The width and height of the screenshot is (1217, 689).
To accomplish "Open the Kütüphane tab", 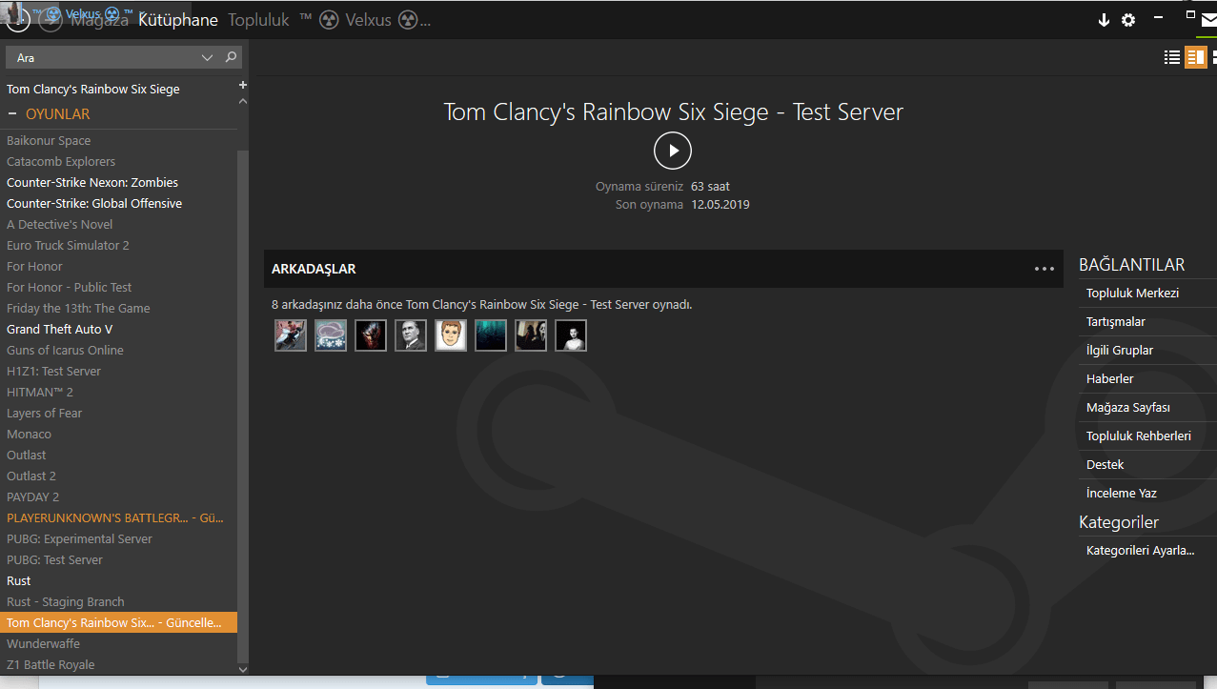I will pyautogui.click(x=178, y=20).
